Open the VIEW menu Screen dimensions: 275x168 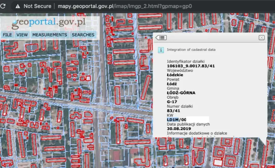pyautogui.click(x=22, y=35)
